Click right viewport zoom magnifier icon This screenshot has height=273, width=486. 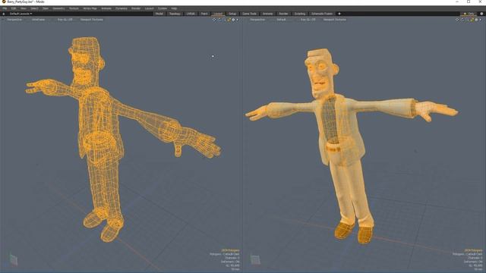click(x=467, y=20)
